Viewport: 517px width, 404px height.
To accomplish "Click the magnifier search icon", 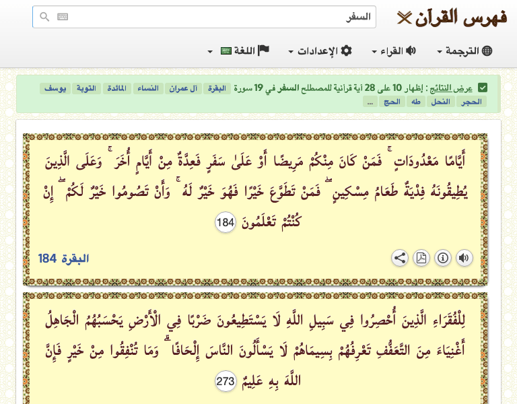I will [44, 17].
